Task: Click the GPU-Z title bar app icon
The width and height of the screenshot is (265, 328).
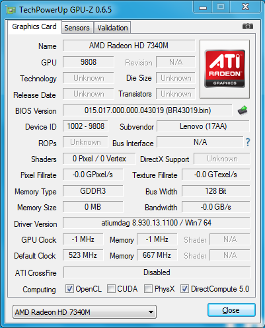Action: point(11,10)
